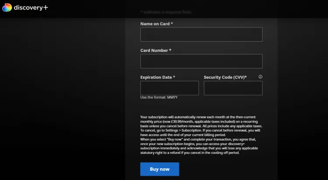Click the discovery+ globe logo icon
This screenshot has width=328, height=180.
[7, 7]
